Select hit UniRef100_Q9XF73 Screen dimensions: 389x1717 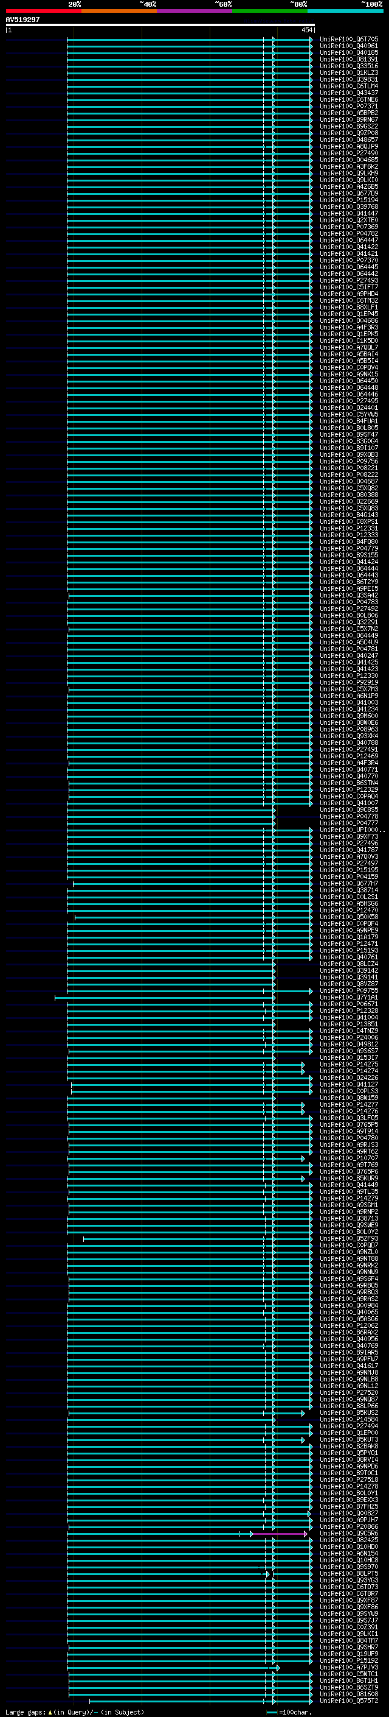tap(349, 836)
